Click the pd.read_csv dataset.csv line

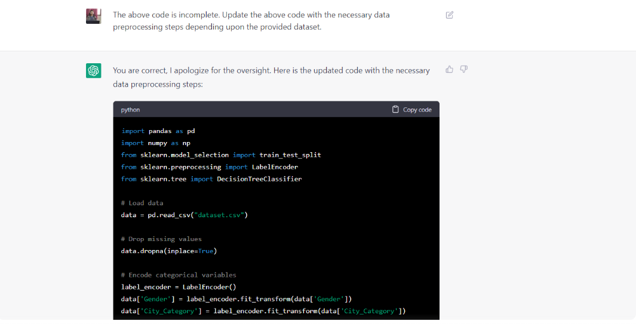click(x=184, y=215)
